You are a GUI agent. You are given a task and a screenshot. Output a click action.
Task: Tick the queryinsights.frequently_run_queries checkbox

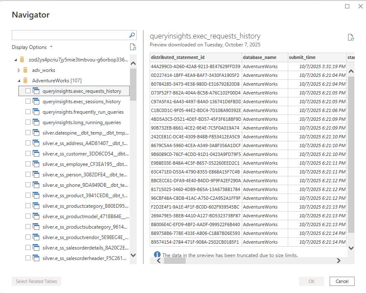point(28,112)
